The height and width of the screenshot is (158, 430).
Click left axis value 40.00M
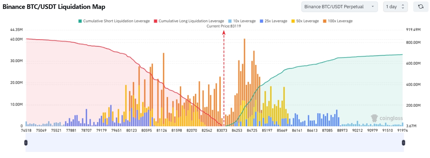pyautogui.click(x=17, y=39)
